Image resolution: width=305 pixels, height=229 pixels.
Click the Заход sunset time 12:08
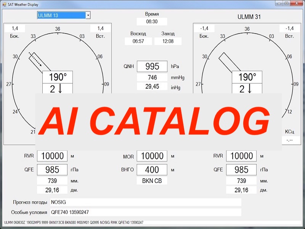(x=168, y=41)
